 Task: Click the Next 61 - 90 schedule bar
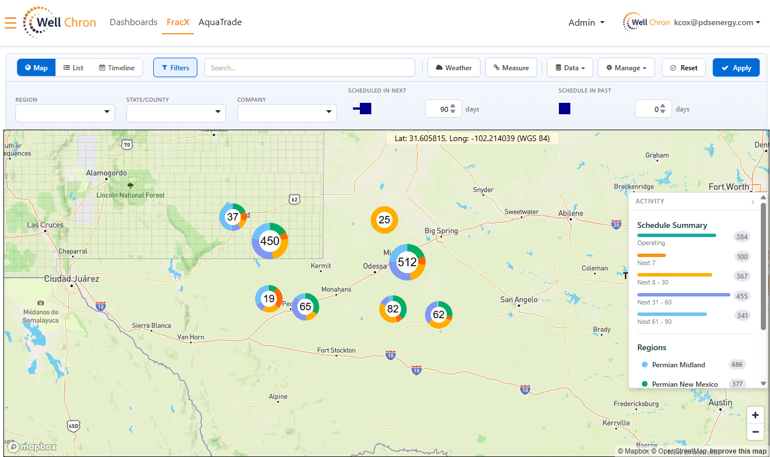(x=672, y=314)
